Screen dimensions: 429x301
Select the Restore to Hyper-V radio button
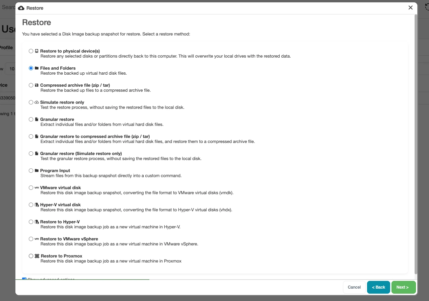(31, 222)
